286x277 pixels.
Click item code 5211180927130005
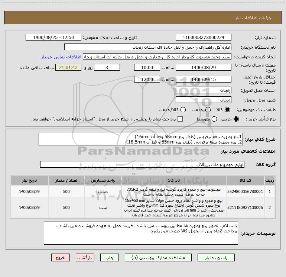(x=245, y=207)
